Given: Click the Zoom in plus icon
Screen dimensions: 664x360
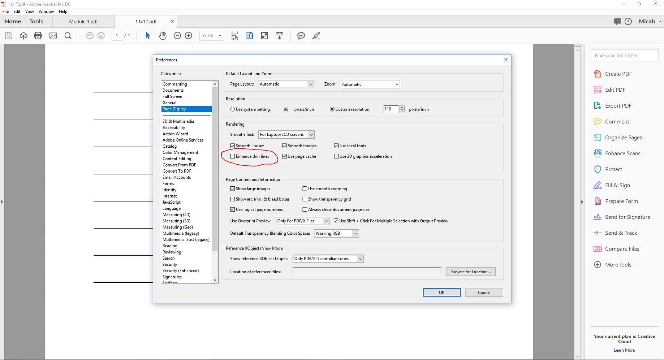Looking at the screenshot, I should (189, 36).
